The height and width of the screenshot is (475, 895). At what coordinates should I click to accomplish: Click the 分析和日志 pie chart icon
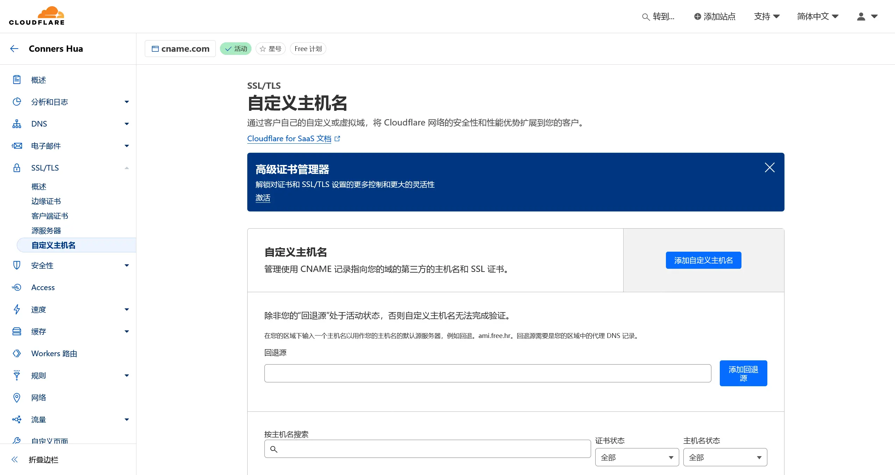pyautogui.click(x=17, y=102)
